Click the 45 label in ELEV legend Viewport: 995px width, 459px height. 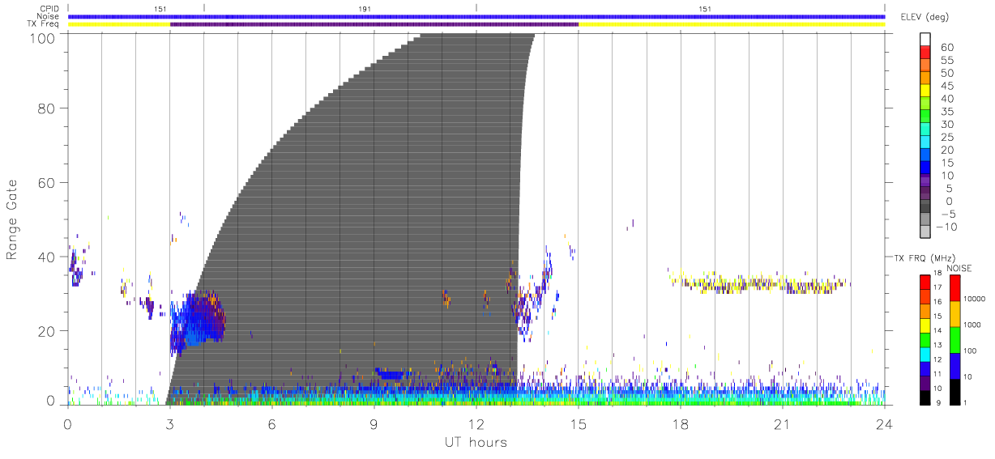click(x=949, y=86)
